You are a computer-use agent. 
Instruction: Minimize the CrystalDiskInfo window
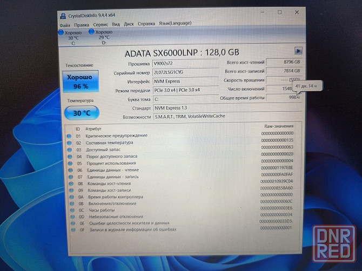(263, 12)
